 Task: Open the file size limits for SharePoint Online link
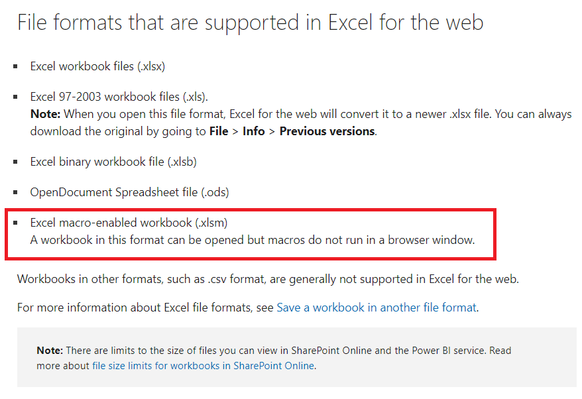(204, 366)
